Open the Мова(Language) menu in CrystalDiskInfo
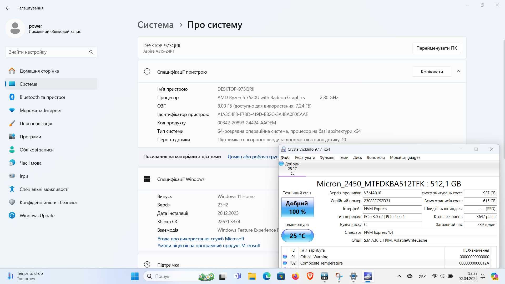 coord(405,157)
